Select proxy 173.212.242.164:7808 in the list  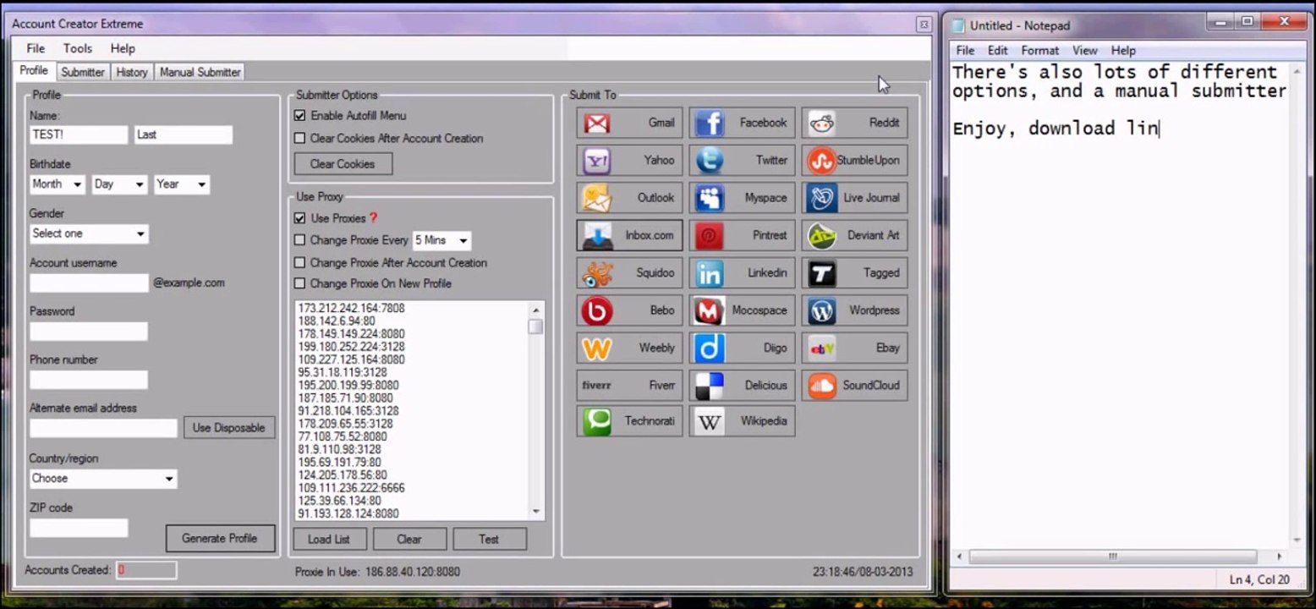click(x=351, y=309)
